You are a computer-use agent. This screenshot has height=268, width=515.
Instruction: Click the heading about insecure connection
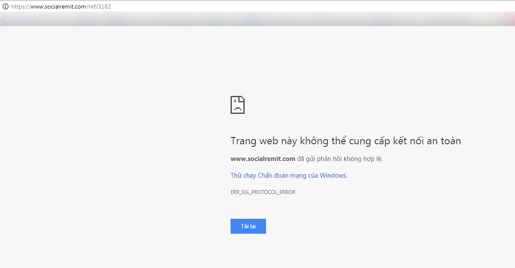click(346, 141)
